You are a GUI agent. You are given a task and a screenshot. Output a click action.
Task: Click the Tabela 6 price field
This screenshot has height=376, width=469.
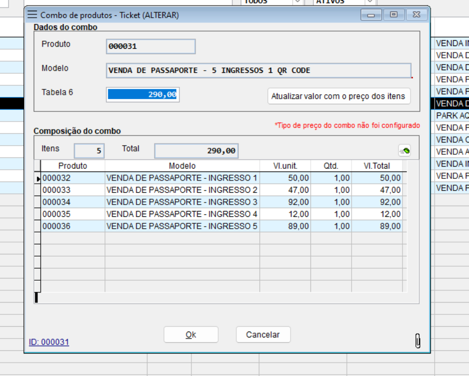143,95
